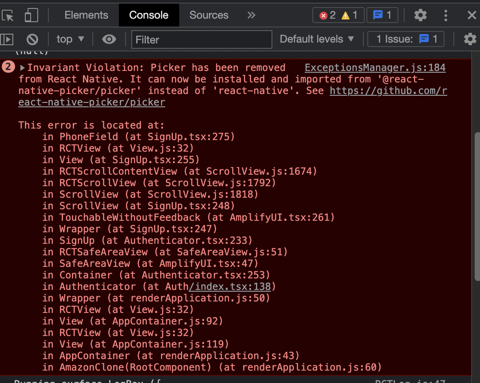The height and width of the screenshot is (383, 480).
Task: Select the line 'in AppContainer (at renderApplication.js:43)'
Action: tap(171, 356)
